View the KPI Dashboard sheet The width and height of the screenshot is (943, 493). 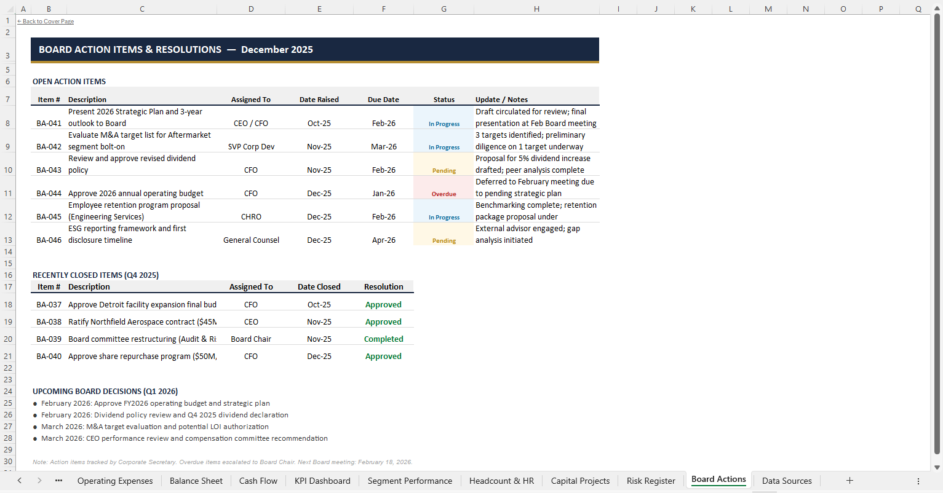tap(322, 481)
